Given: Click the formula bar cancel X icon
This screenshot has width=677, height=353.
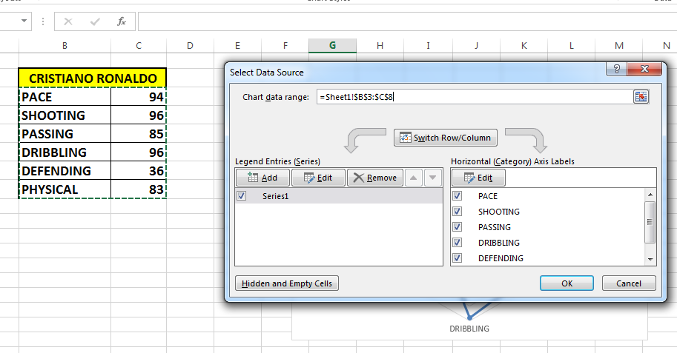Looking at the screenshot, I should (x=67, y=21).
